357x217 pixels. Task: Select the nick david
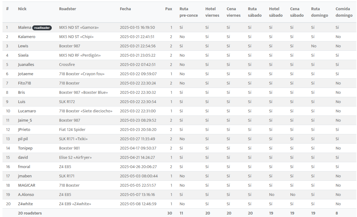pyautogui.click(x=23, y=157)
